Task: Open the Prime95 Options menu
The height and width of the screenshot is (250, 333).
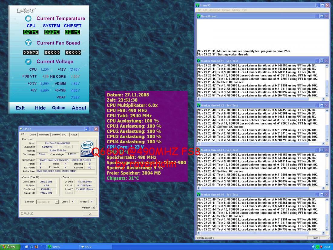Action: [x=226, y=10]
